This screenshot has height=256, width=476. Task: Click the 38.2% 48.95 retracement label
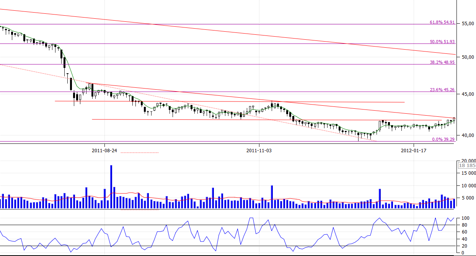442,62
